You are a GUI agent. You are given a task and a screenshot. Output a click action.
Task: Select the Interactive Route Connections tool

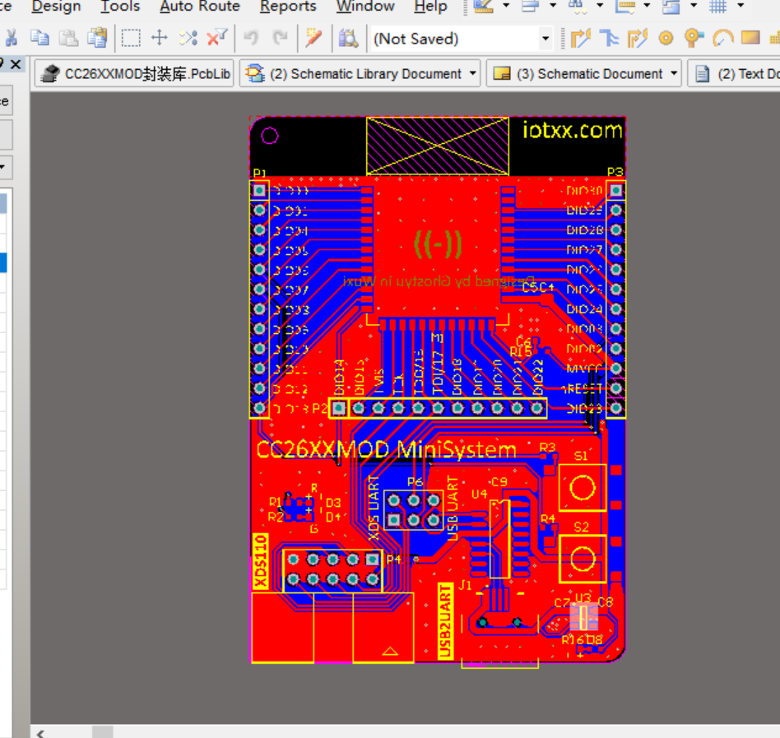tap(581, 39)
